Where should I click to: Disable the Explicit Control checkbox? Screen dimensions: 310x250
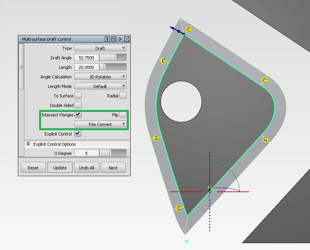click(x=77, y=134)
